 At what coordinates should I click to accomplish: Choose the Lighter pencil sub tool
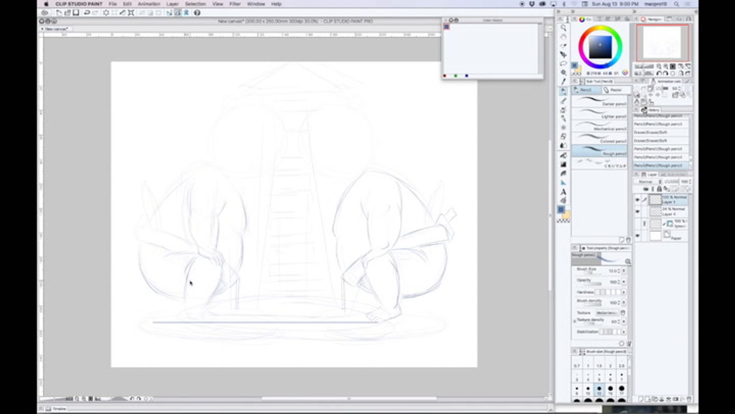pos(600,114)
